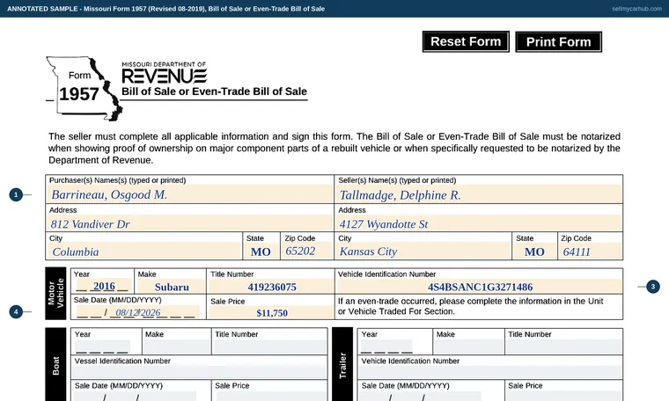Click the 'Seller(s) Name(s) (typed or printed)' label

(x=397, y=180)
